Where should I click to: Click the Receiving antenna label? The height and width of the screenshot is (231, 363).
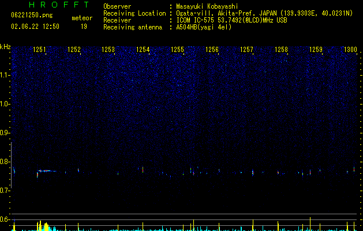pyautogui.click(x=133, y=27)
